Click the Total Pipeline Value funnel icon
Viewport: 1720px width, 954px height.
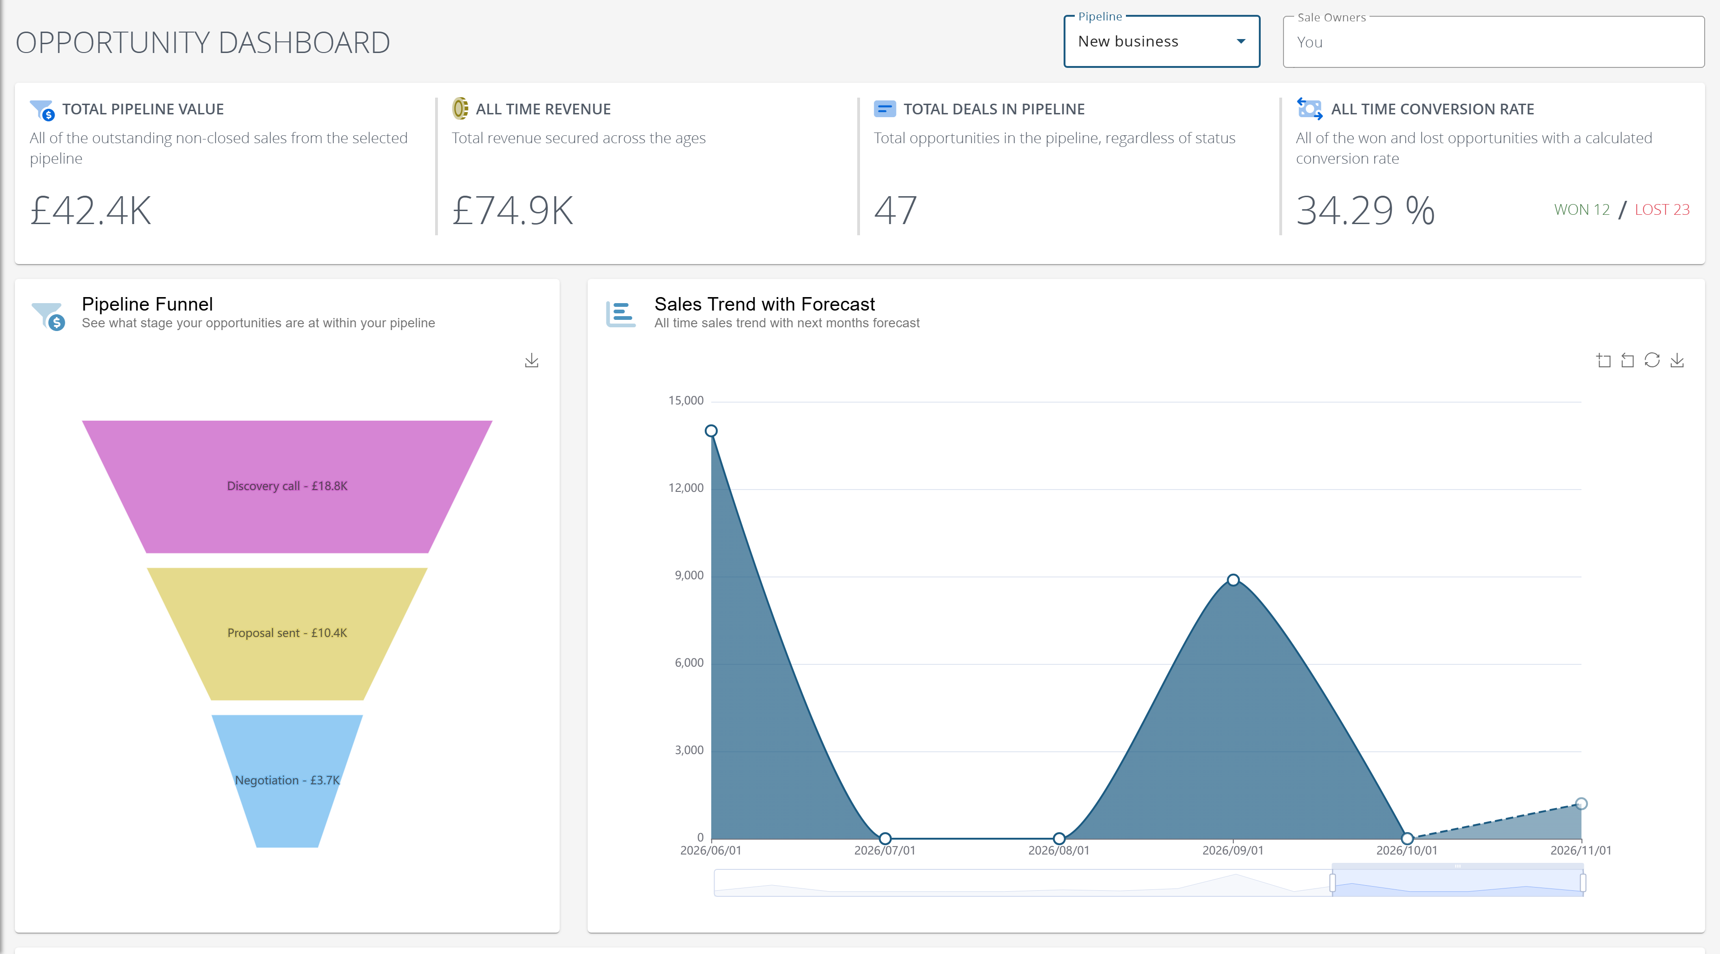pyautogui.click(x=42, y=109)
